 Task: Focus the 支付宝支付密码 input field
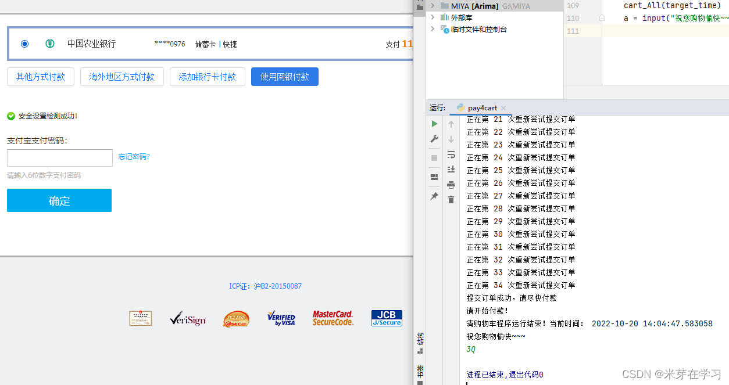click(60, 158)
